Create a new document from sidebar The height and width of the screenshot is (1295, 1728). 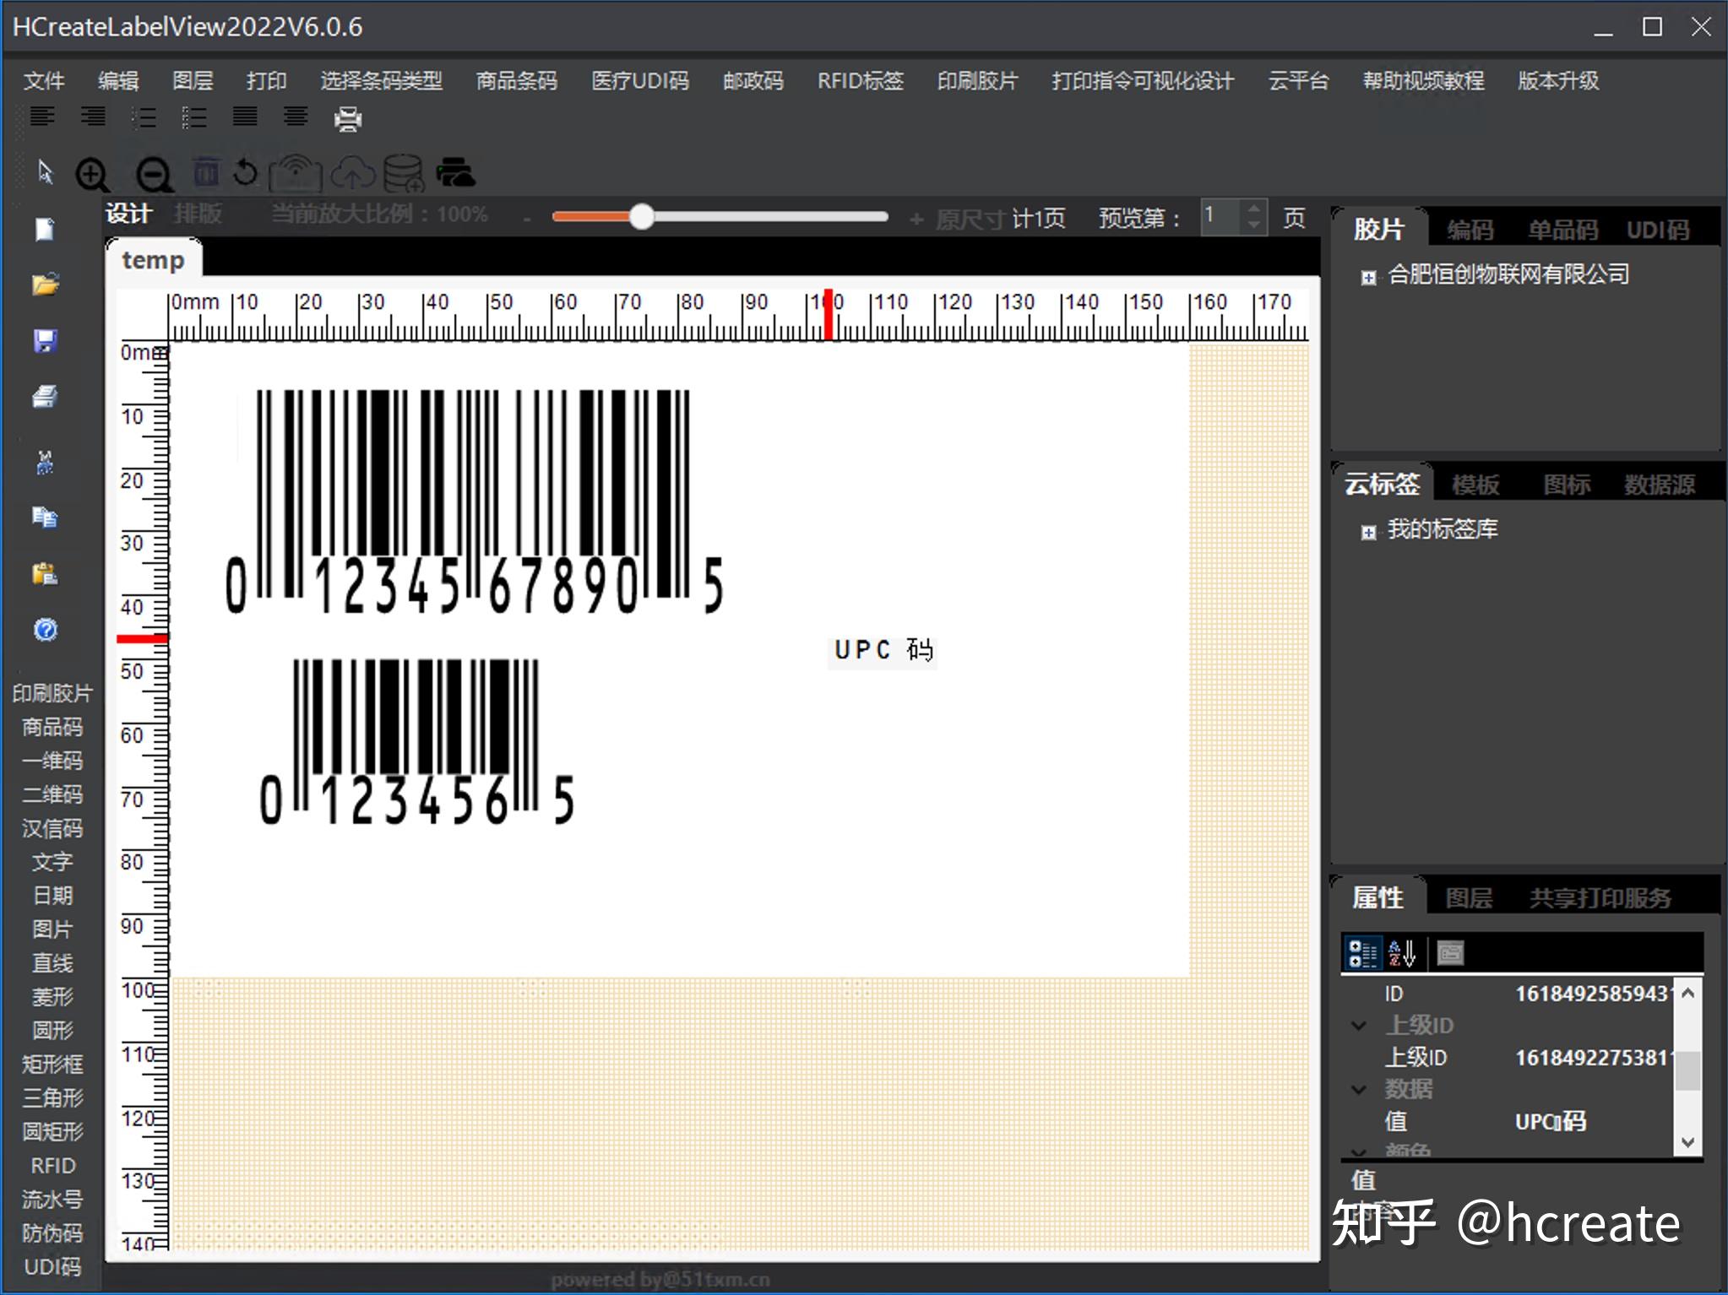45,230
